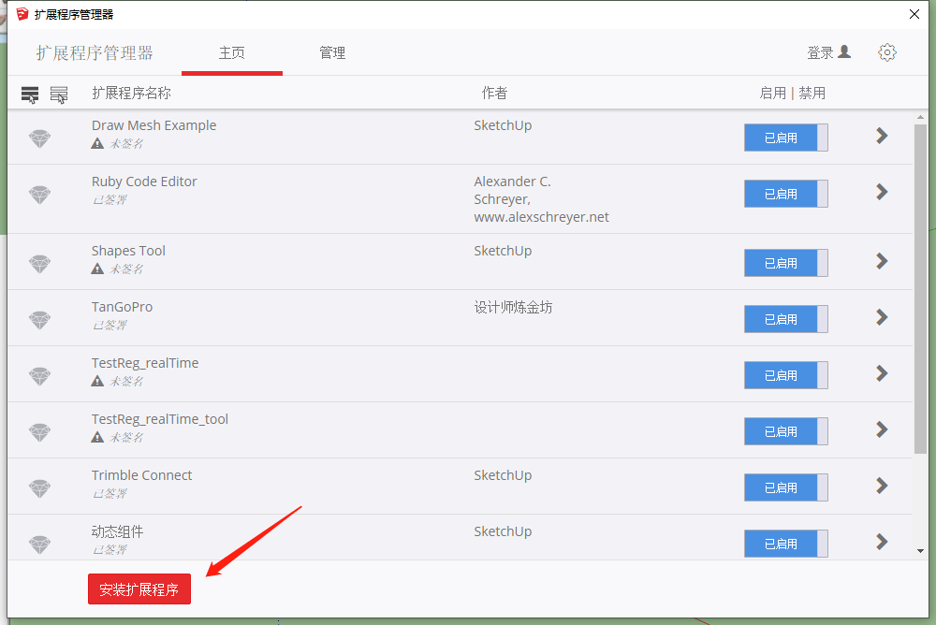Click the deselect-all list icon in the header
The width and height of the screenshot is (936, 625).
(x=58, y=94)
